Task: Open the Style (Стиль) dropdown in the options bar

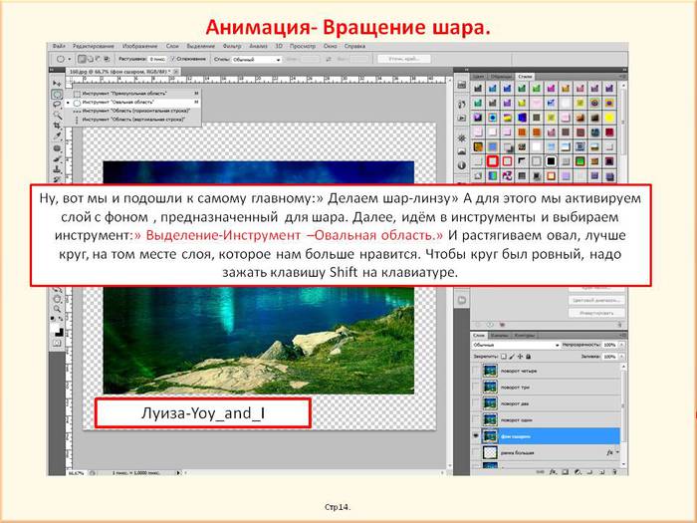Action: point(256,59)
